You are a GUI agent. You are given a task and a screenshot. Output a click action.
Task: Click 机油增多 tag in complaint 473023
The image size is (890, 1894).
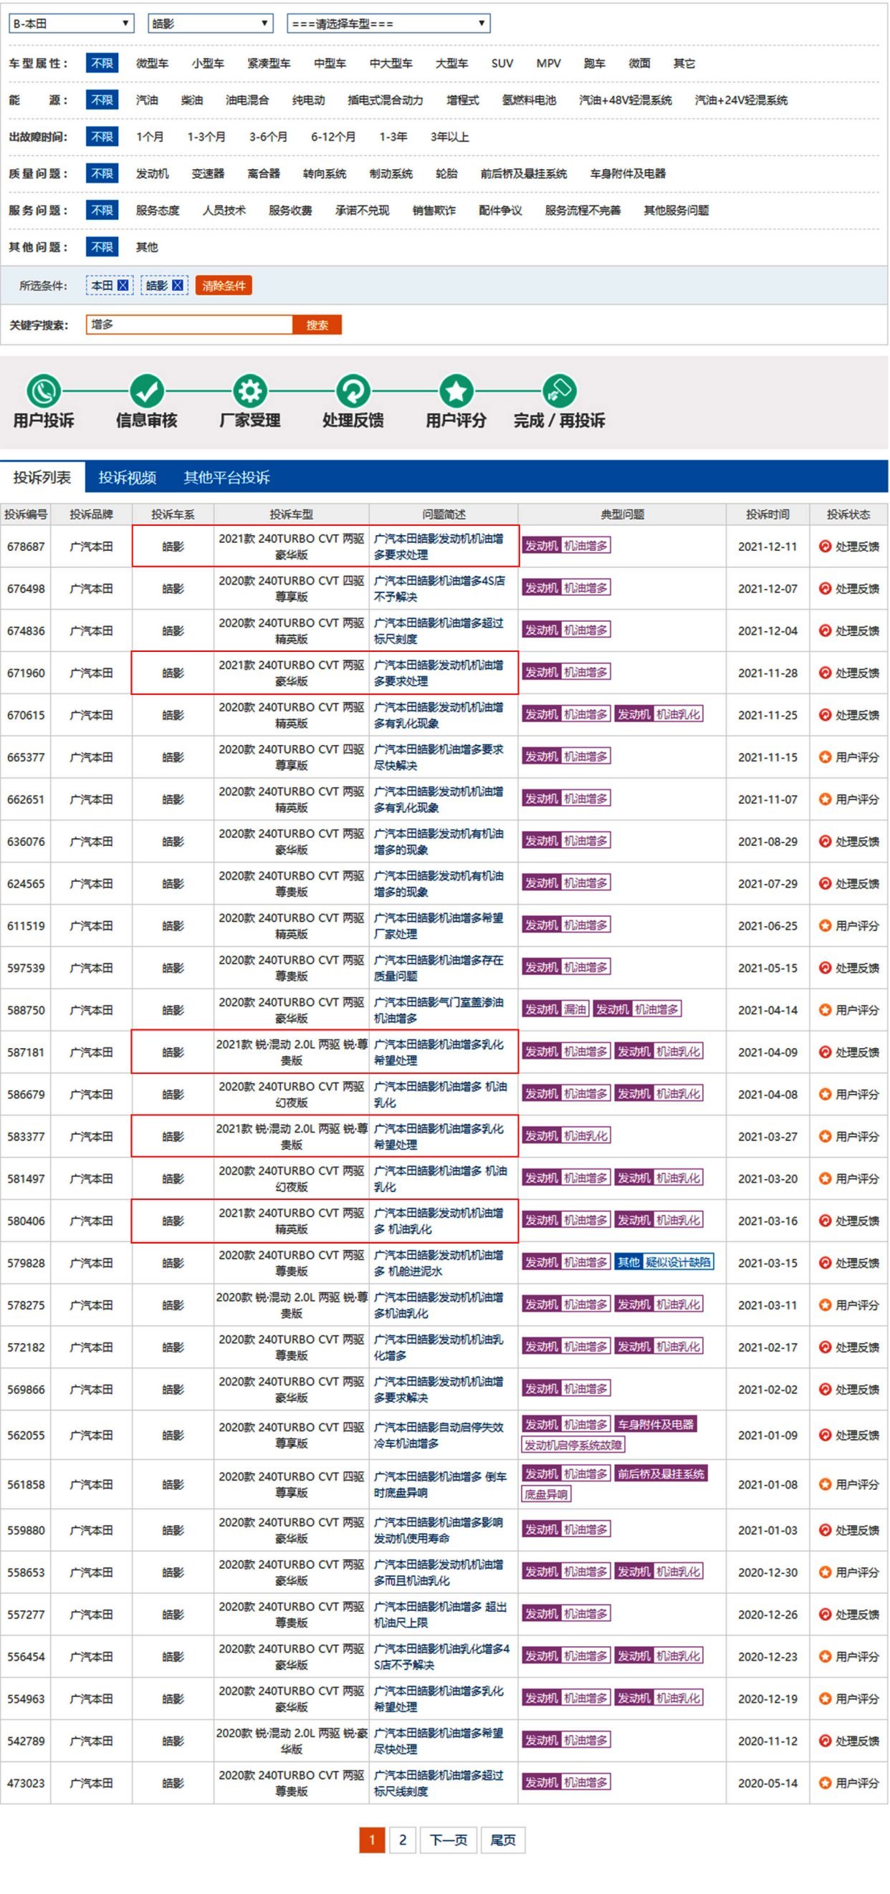586,1782
